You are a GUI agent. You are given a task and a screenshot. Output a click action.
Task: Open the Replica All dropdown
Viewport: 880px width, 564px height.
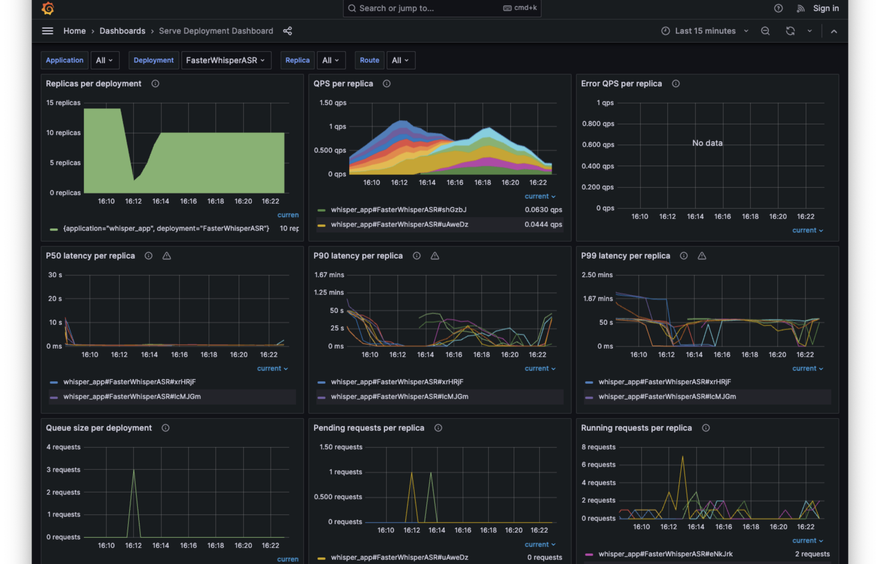pos(331,60)
